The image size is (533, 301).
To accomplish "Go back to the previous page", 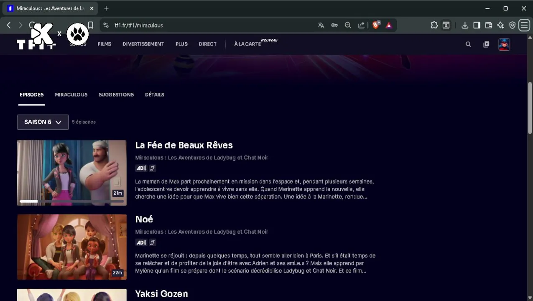I will click(x=9, y=25).
